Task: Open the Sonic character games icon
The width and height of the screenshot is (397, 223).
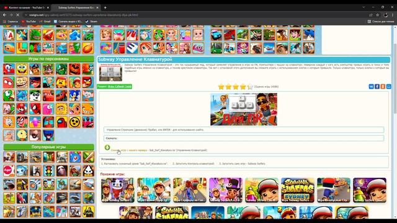Action: [x=74, y=95]
